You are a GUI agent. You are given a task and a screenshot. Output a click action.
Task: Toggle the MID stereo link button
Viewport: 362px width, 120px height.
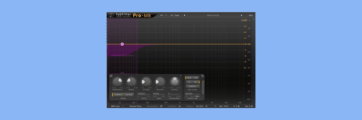(x=197, y=96)
